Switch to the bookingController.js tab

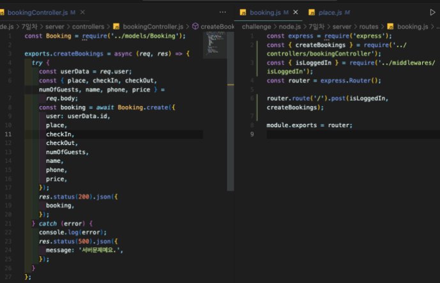tap(38, 13)
